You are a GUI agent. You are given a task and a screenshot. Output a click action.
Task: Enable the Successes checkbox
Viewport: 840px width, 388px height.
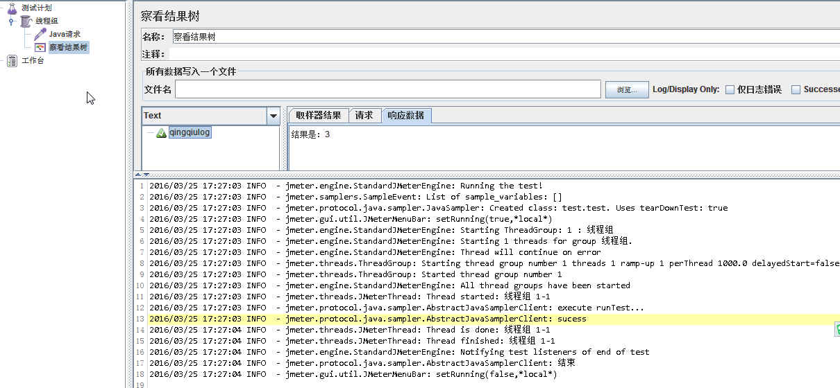point(796,89)
